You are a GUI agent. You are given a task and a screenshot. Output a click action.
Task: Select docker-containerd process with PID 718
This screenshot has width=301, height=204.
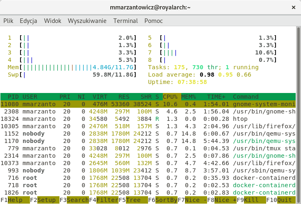(x=148, y=185)
